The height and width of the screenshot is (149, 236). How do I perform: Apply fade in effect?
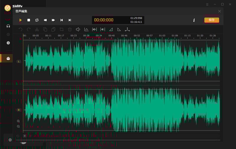pyautogui.click(x=111, y=29)
